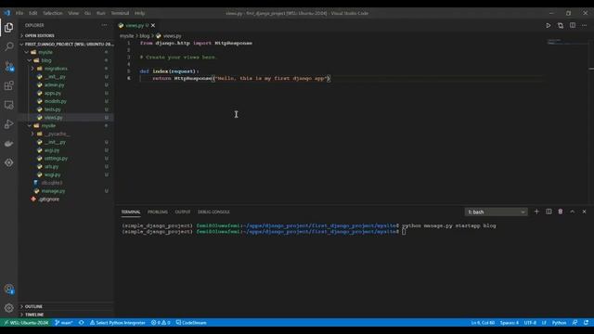Open the 1: bash terminal dropdown

(x=496, y=212)
